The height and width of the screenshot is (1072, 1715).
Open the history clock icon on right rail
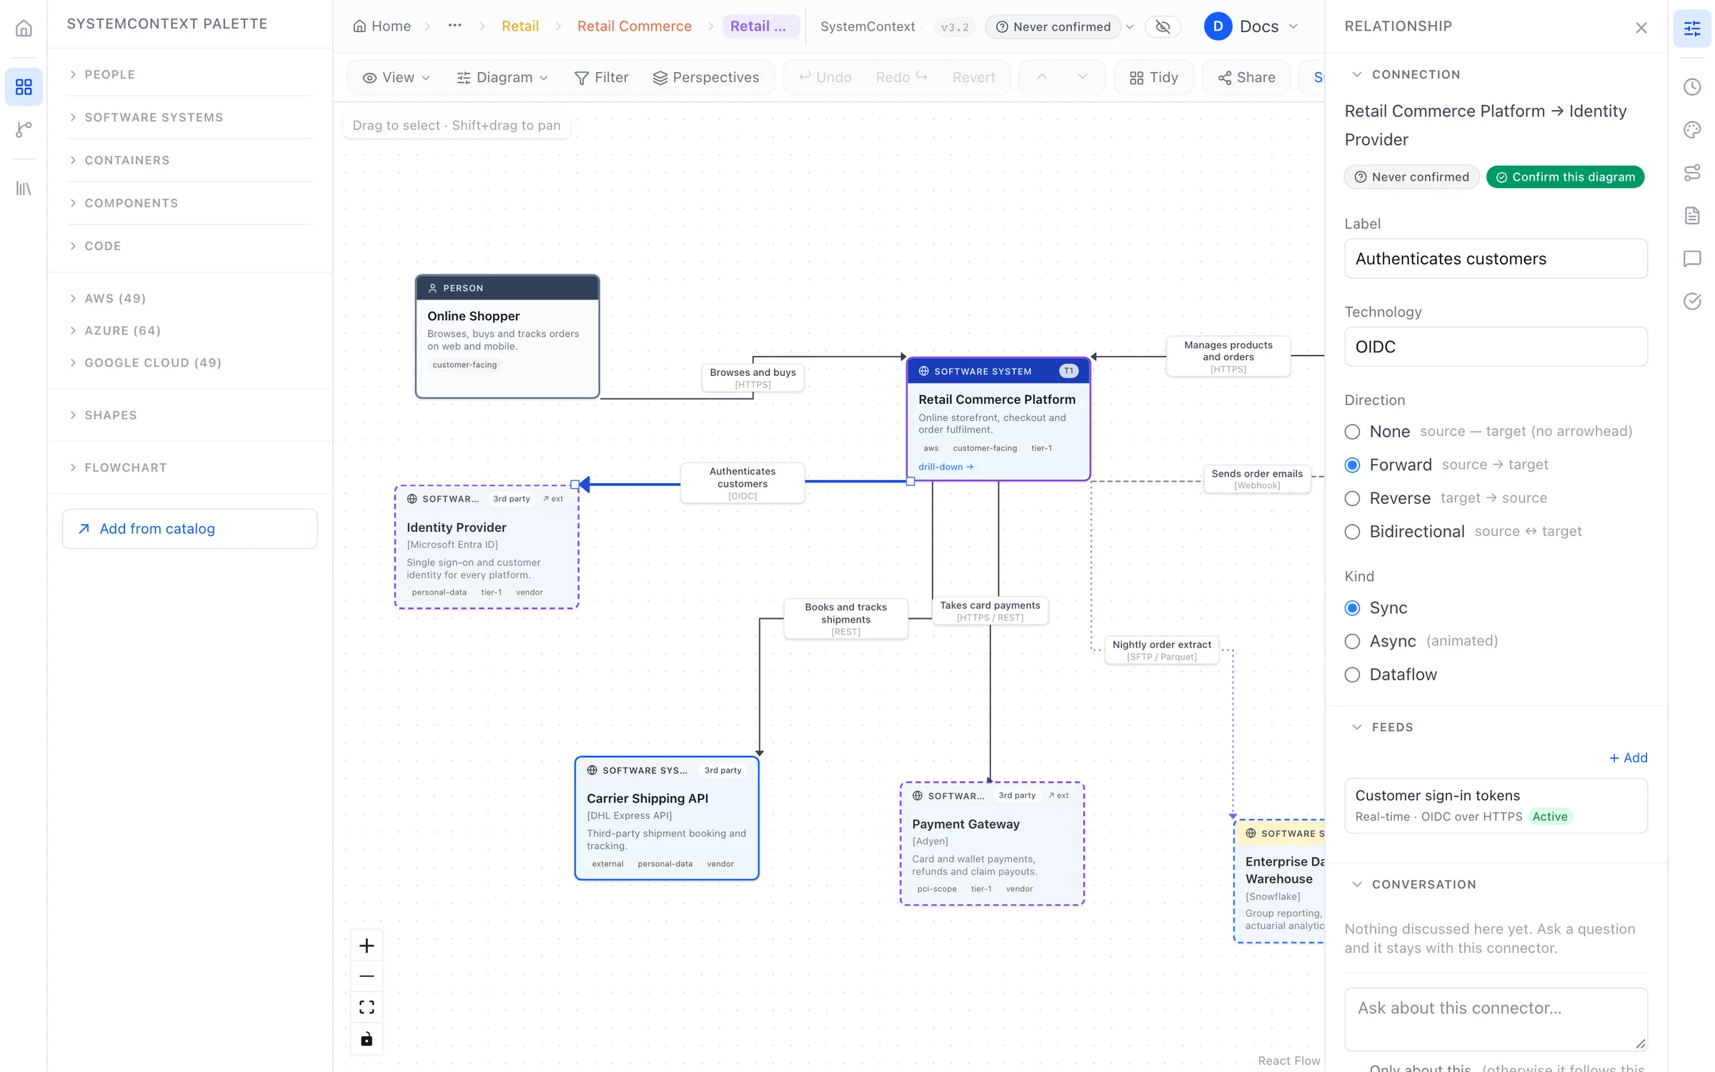(x=1691, y=86)
